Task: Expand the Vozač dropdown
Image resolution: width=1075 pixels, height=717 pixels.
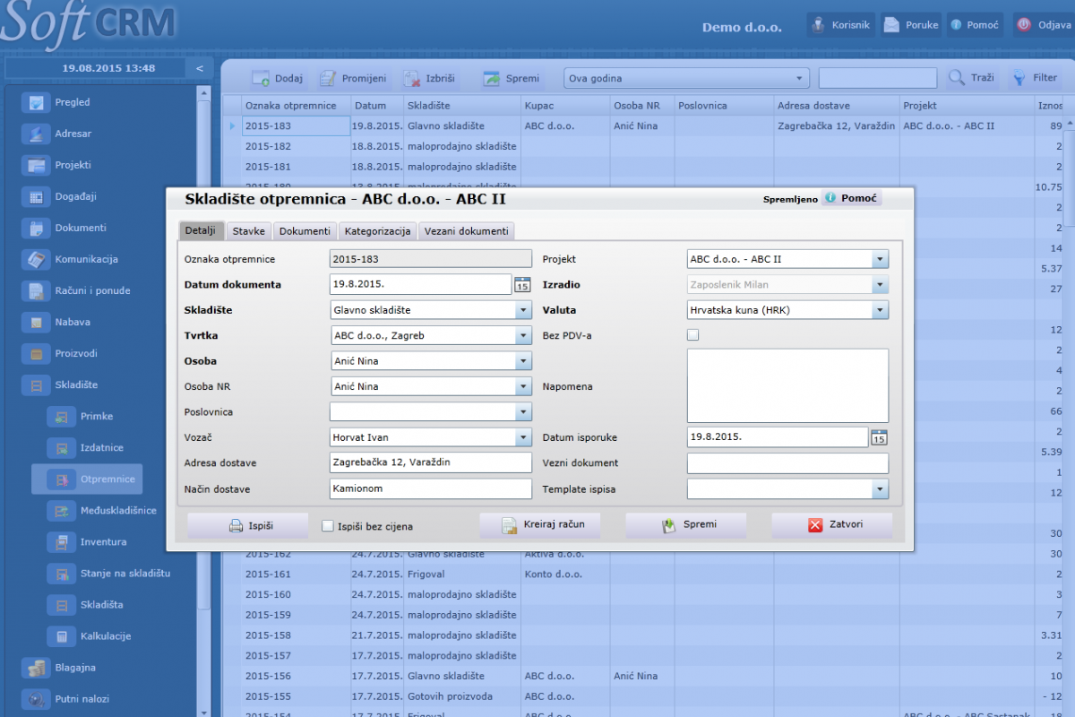Action: coord(523,437)
